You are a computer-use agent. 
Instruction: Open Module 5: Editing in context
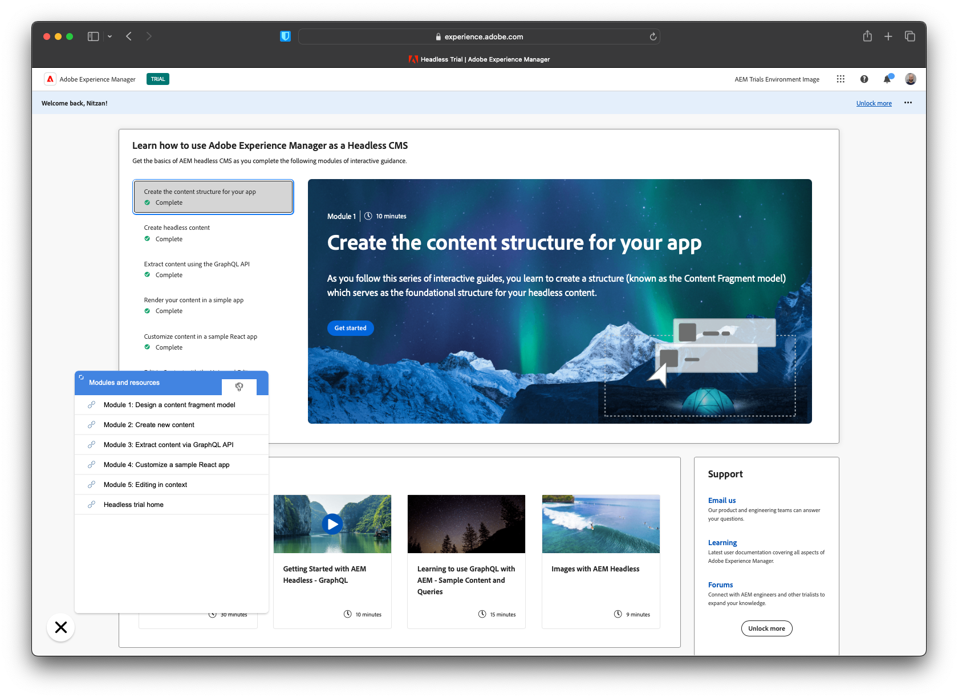pos(172,485)
